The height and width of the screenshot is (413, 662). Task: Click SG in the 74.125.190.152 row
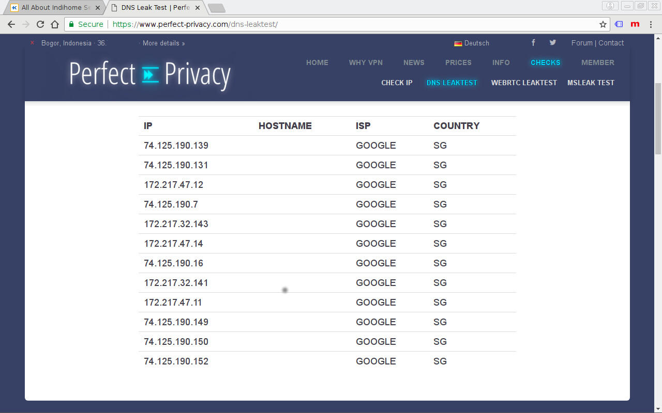(440, 361)
